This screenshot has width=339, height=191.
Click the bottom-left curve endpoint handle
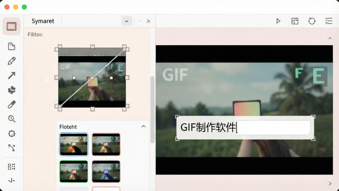click(60, 106)
